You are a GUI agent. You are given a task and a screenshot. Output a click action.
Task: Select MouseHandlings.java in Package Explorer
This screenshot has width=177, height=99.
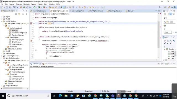click(19, 33)
